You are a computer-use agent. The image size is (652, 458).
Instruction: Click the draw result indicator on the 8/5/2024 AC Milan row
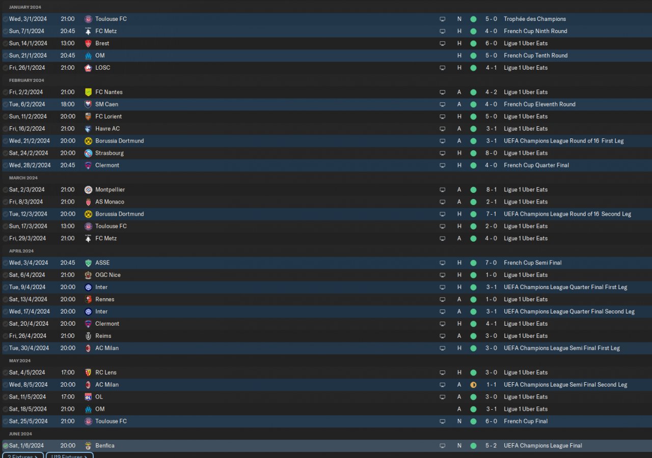tap(473, 385)
